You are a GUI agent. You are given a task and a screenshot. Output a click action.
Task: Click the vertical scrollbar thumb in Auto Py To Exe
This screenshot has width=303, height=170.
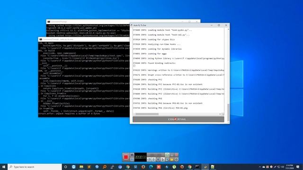click(x=228, y=112)
